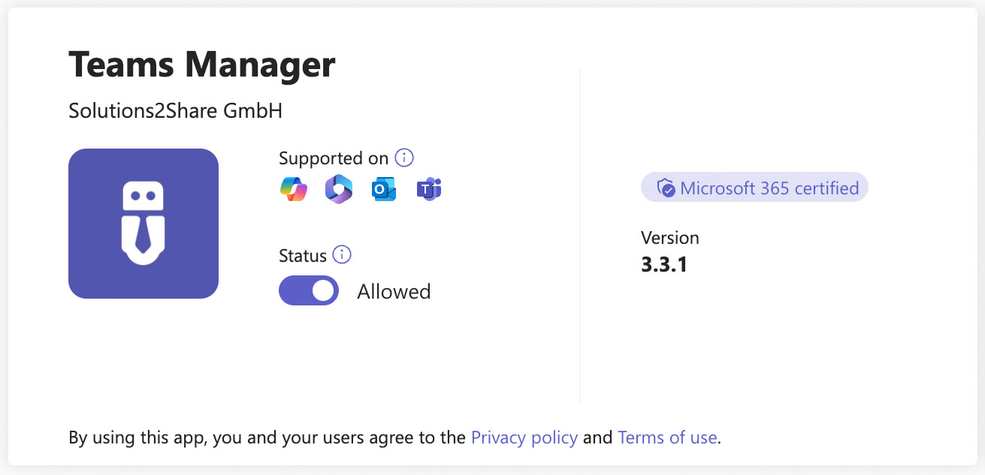Click the Supported on label
This screenshot has height=475, width=985.
click(334, 158)
